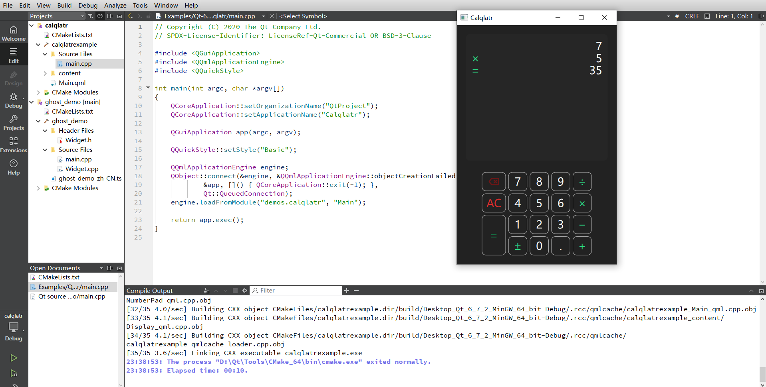Open the Projects mode in sidebar
The width and height of the screenshot is (766, 387).
pyautogui.click(x=14, y=122)
